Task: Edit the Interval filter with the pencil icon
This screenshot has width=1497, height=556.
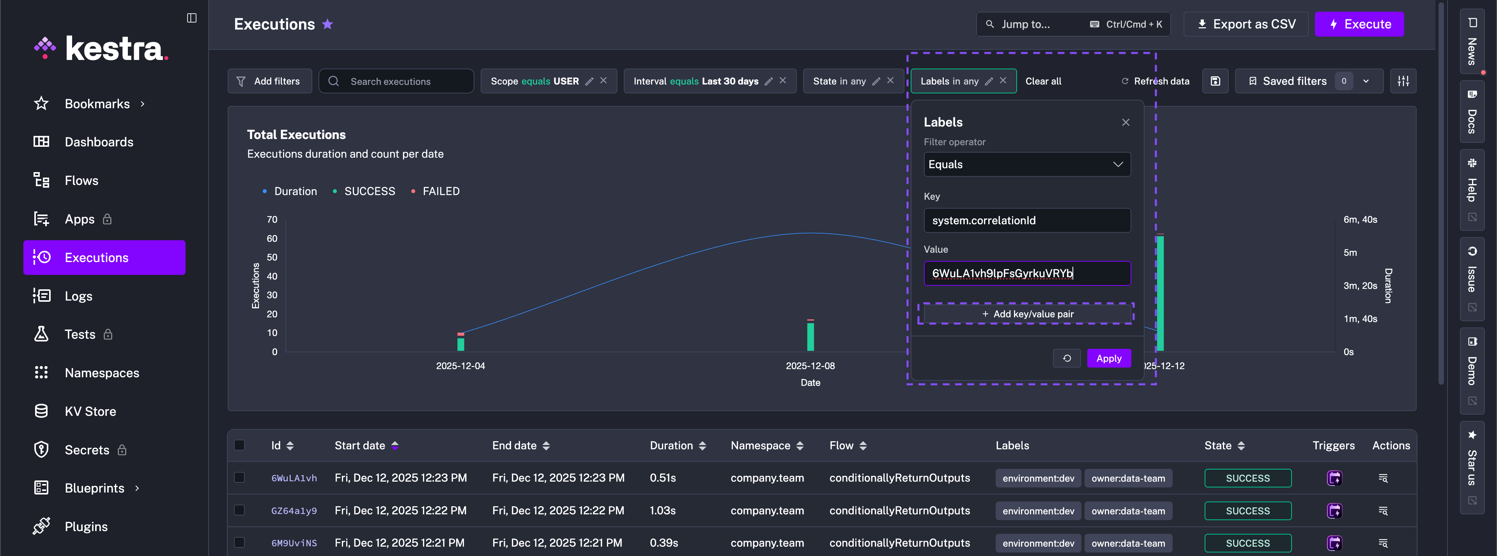Action: coord(768,81)
